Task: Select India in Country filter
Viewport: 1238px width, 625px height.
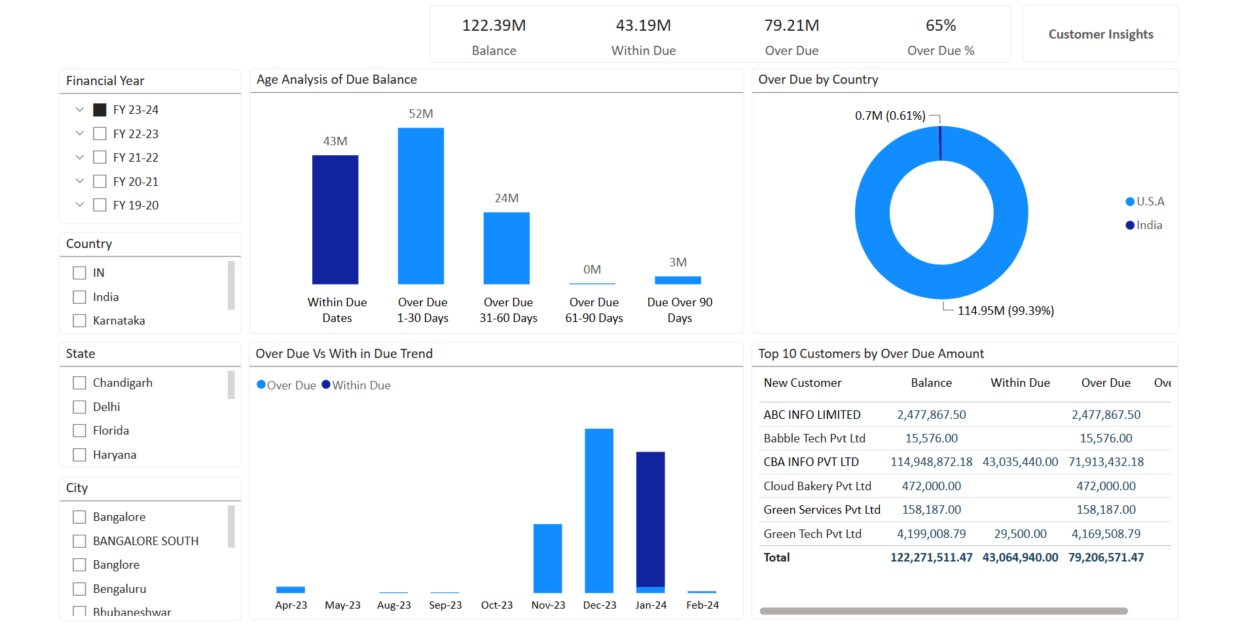Action: [x=79, y=297]
